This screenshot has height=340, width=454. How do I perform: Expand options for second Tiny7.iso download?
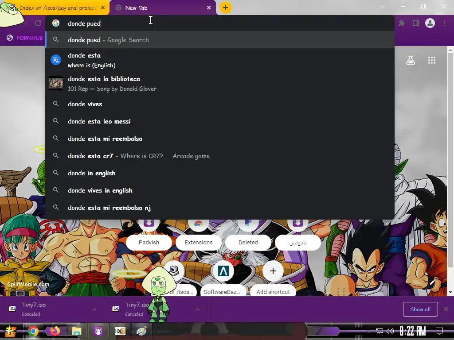pos(198,309)
